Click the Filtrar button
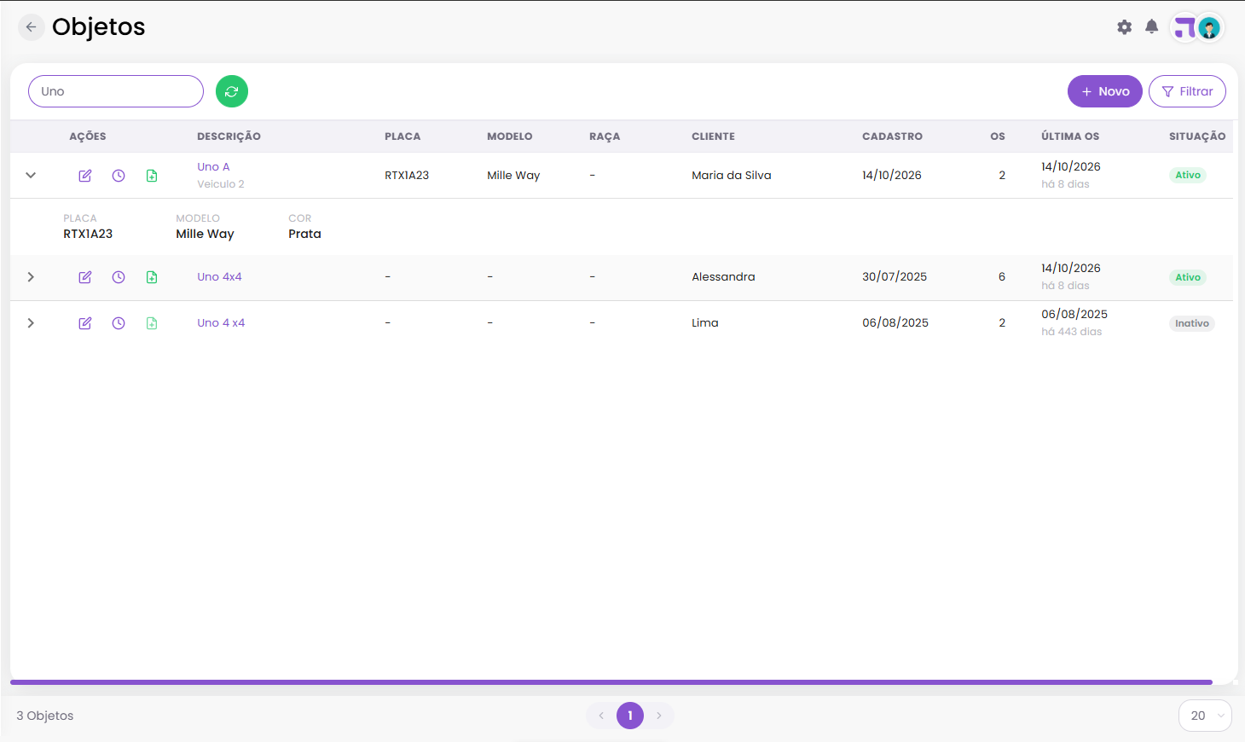 click(1187, 91)
